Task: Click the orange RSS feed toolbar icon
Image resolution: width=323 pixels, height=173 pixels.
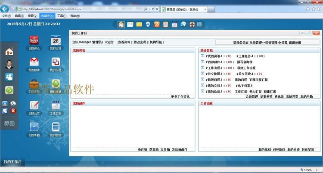Action: [157, 25]
